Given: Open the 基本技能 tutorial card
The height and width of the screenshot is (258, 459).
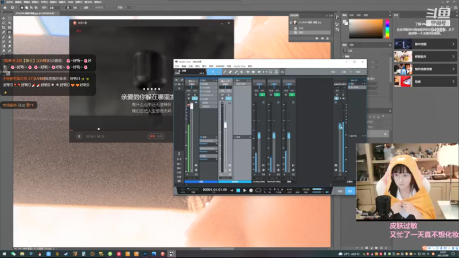Looking at the screenshot, I should click(426, 44).
